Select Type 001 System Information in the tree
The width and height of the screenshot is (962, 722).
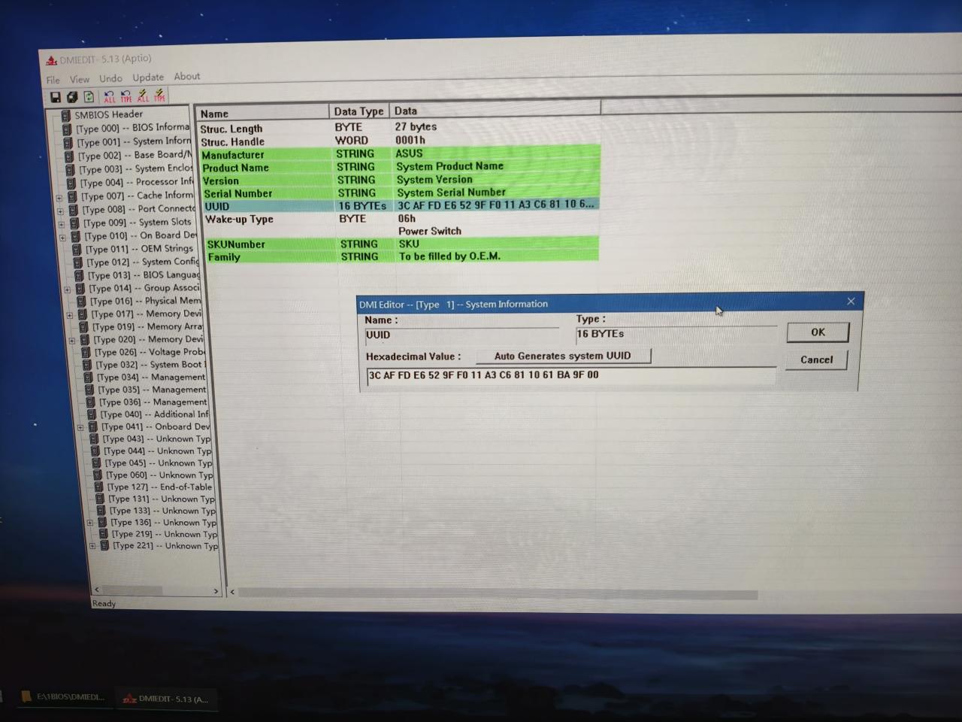(133, 141)
